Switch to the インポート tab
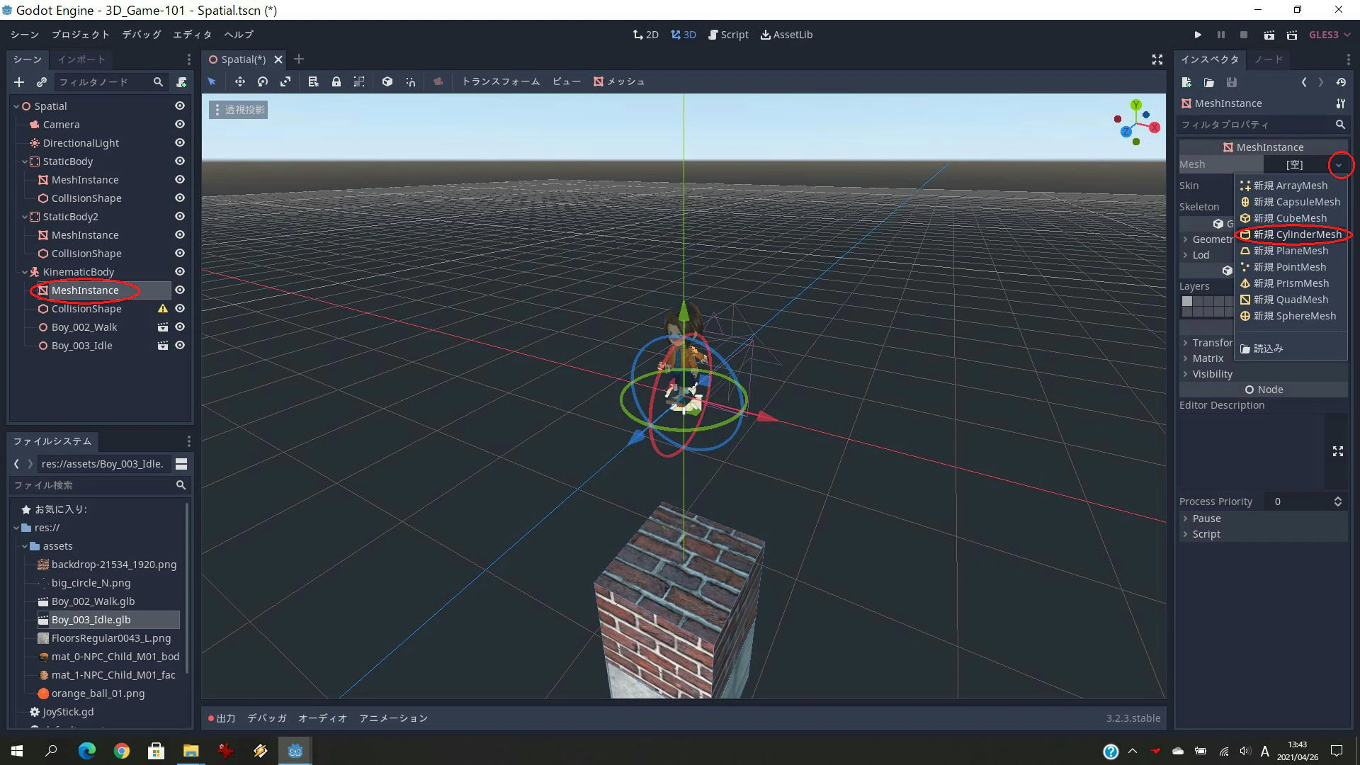 pos(81,59)
